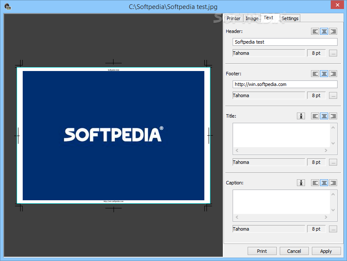Image resolution: width=347 pixels, height=261 pixels.
Task: Center-align the Caption text
Action: pyautogui.click(x=324, y=183)
